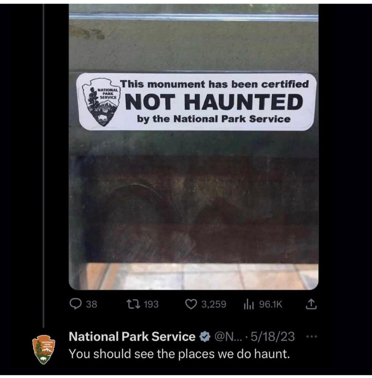Click the 38 replies count
Screen dimensions: 372x378
click(92, 304)
